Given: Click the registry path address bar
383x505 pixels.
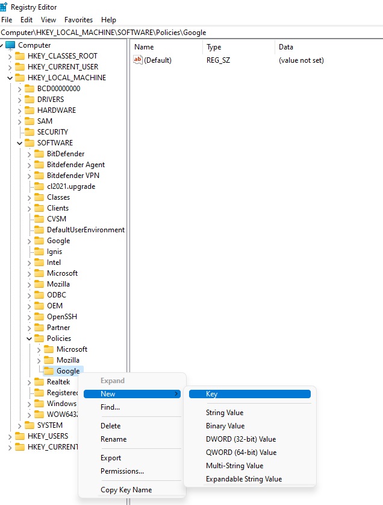Looking at the screenshot, I should (191, 33).
